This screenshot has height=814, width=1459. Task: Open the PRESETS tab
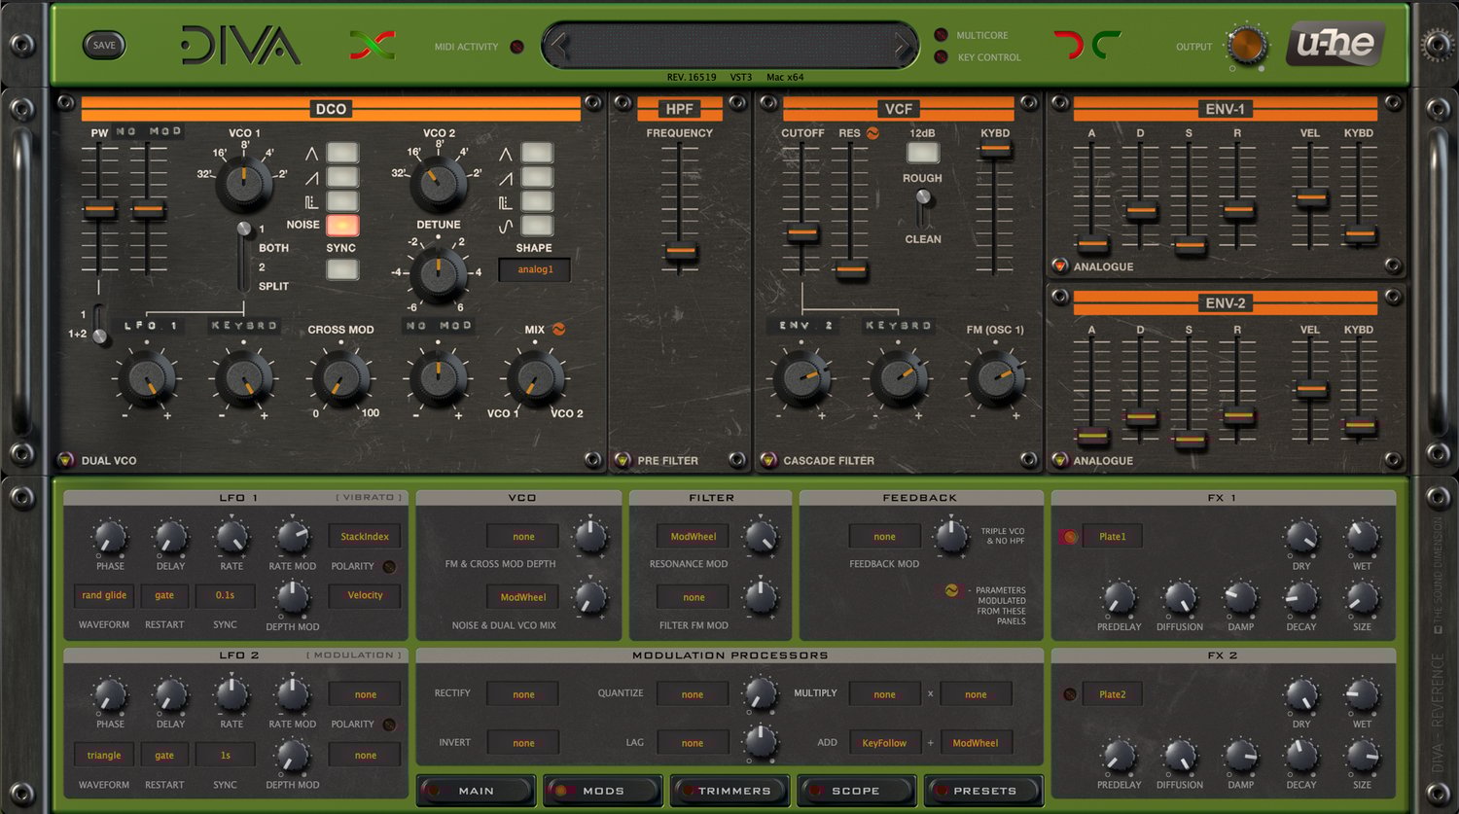[983, 791]
